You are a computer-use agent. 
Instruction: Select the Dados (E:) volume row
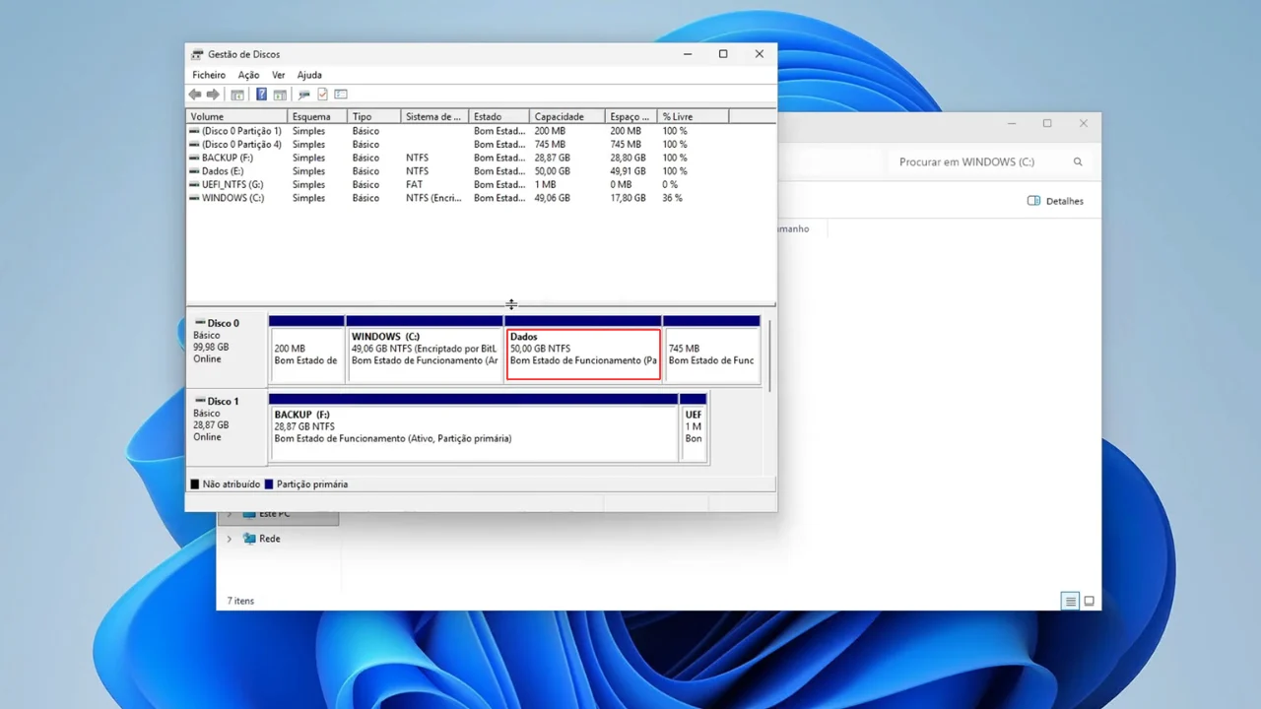[458, 171]
